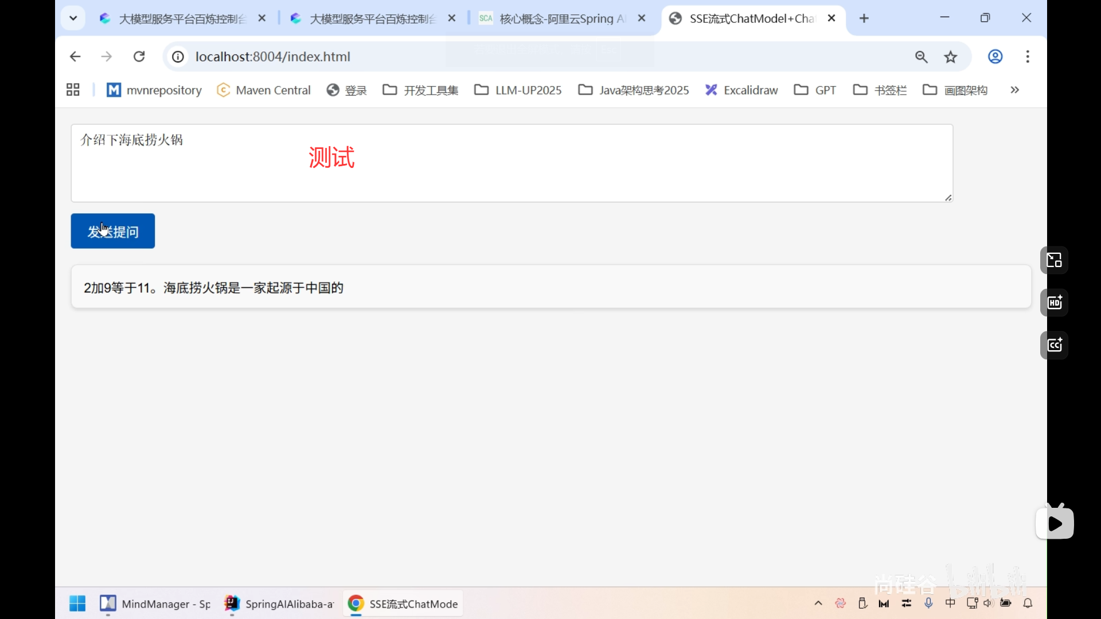Open the Chrome three-dot menu

pyautogui.click(x=1027, y=56)
